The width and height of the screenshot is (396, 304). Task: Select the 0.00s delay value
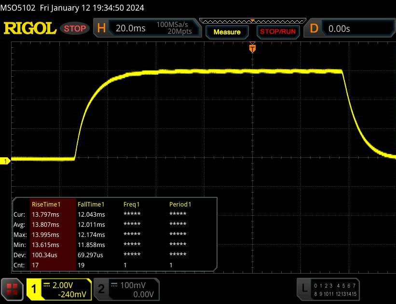[339, 28]
